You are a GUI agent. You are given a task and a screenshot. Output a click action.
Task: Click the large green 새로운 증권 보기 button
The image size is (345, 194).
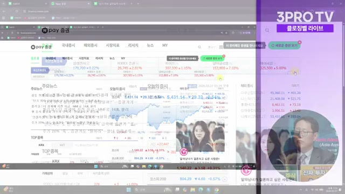tap(284, 45)
